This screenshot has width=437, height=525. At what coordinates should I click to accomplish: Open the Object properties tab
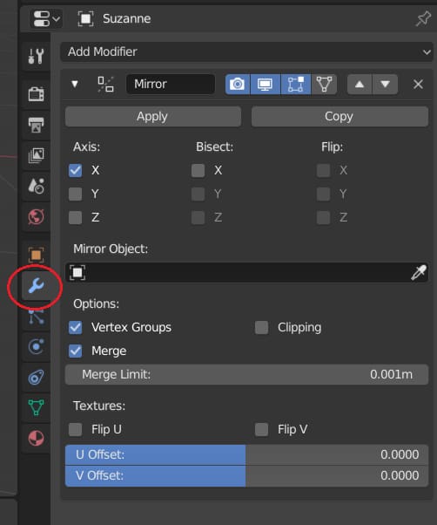click(36, 256)
